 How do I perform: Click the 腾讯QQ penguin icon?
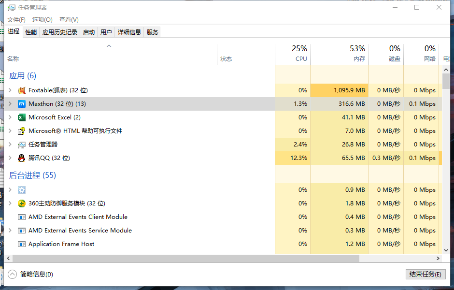coord(22,158)
